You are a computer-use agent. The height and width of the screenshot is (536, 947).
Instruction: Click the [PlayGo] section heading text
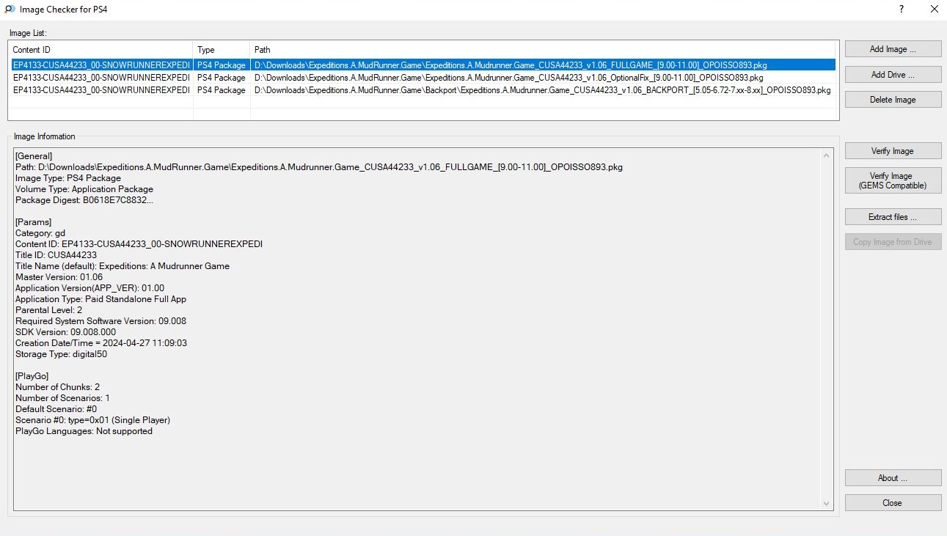pyautogui.click(x=32, y=376)
